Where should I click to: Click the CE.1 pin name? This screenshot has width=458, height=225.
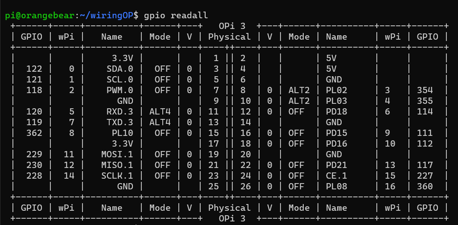(336, 176)
